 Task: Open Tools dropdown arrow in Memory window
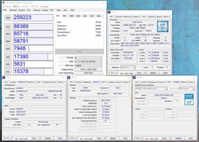(x=105, y=138)
